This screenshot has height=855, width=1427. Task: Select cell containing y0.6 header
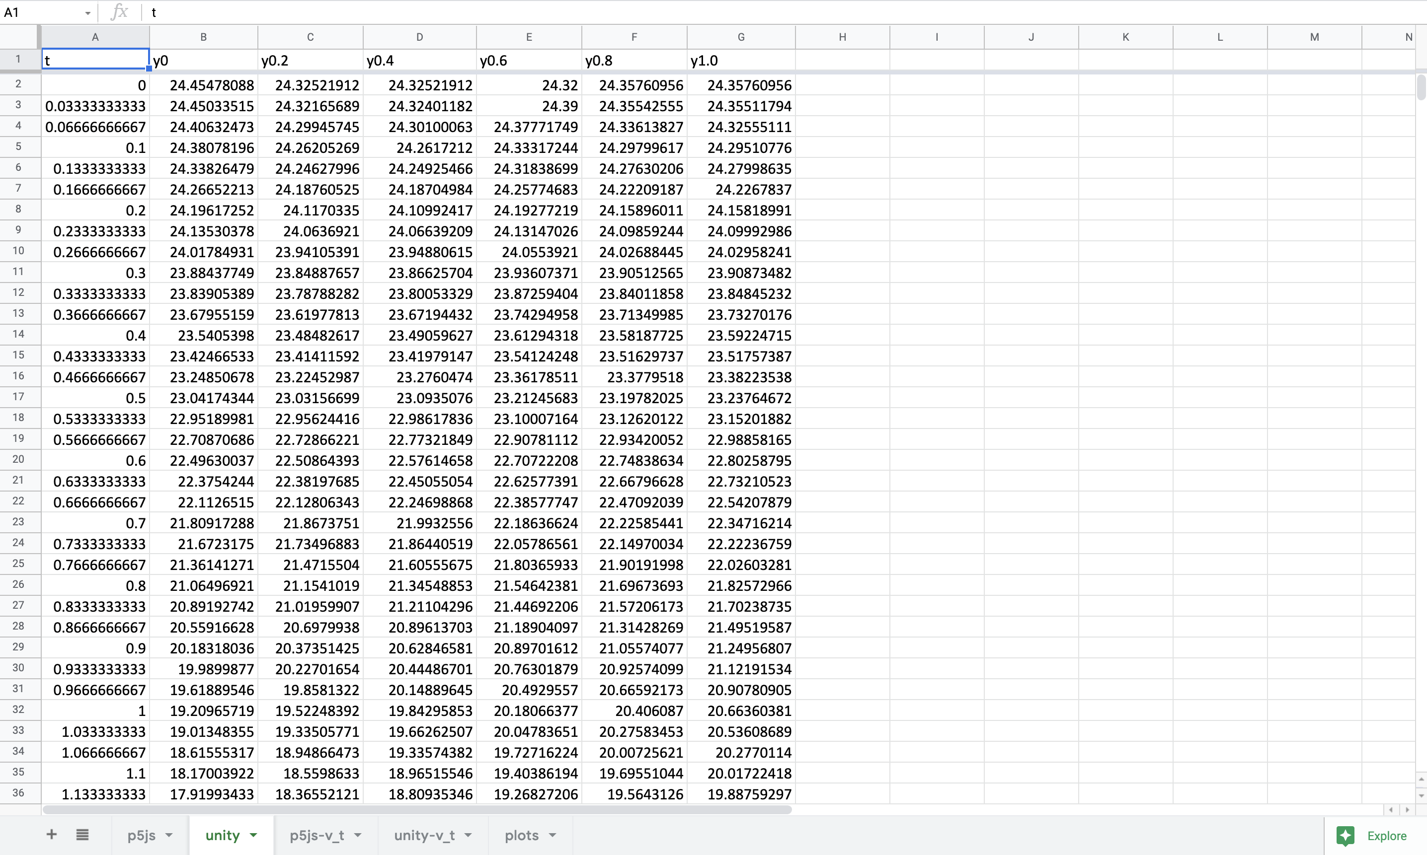[x=528, y=61]
